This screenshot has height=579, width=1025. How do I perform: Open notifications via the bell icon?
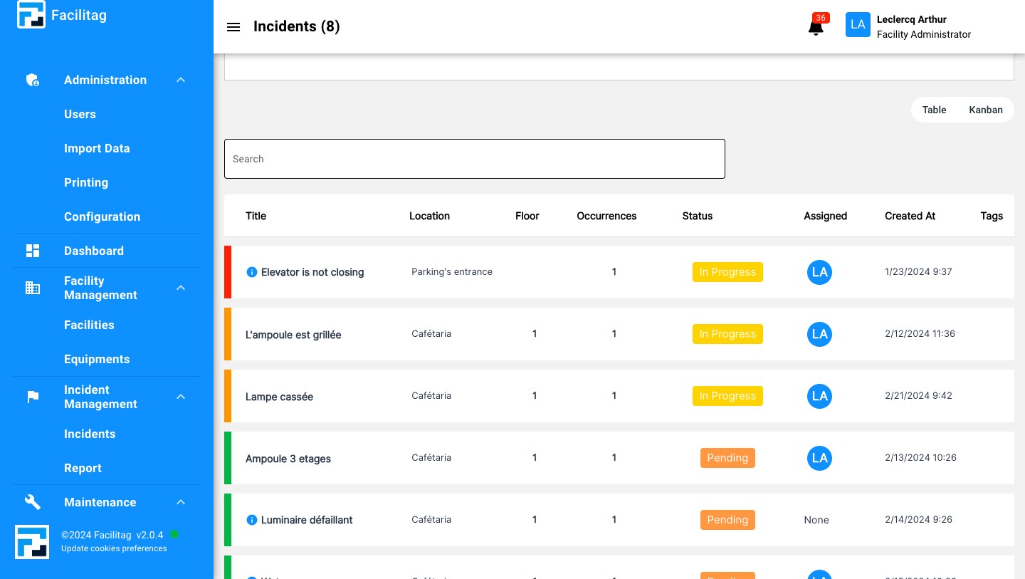click(816, 28)
